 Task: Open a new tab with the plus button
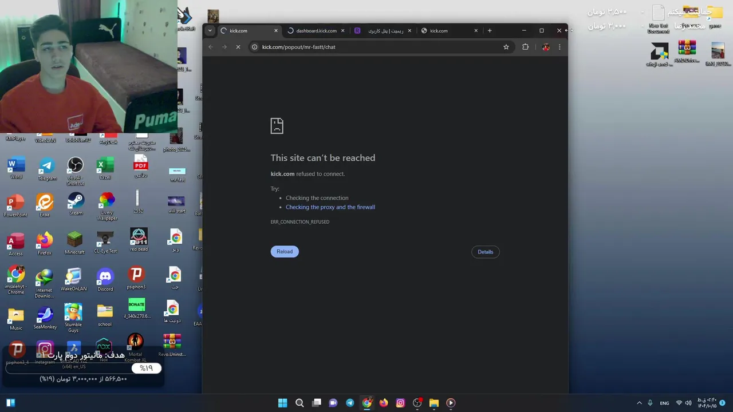tap(490, 31)
